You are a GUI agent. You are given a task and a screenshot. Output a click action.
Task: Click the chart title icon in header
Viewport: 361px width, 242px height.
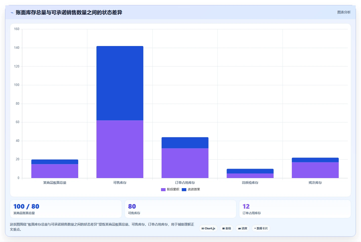pyautogui.click(x=12, y=13)
